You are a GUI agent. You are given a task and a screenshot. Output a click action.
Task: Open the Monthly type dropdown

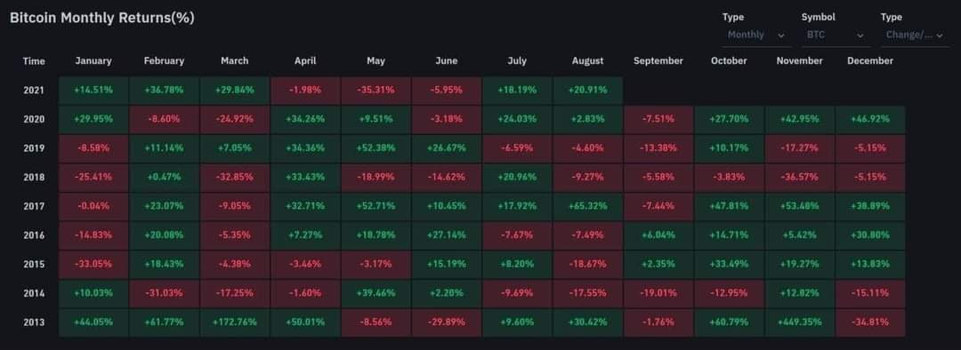(x=756, y=36)
